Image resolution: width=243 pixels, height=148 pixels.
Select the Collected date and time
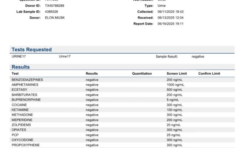(171, 11)
